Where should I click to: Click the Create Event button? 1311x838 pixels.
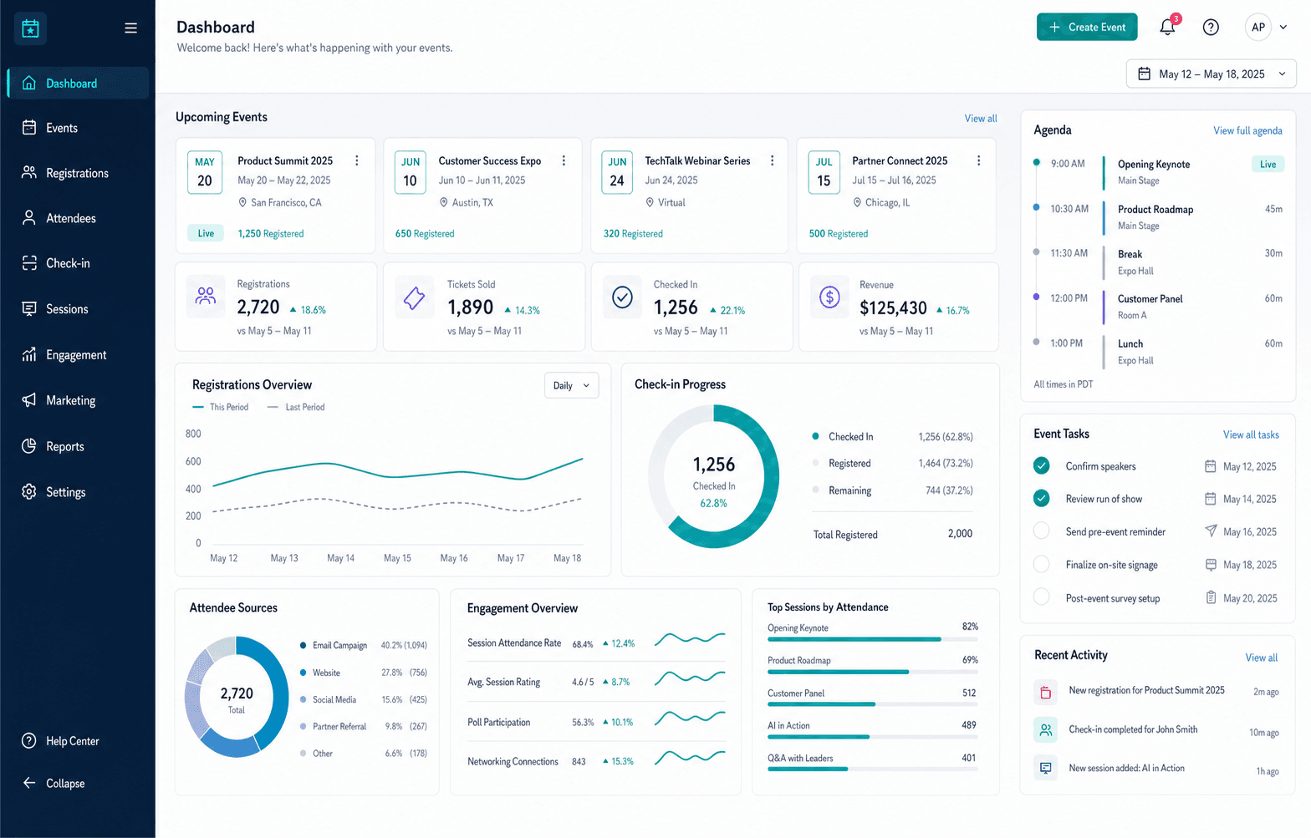(1087, 27)
